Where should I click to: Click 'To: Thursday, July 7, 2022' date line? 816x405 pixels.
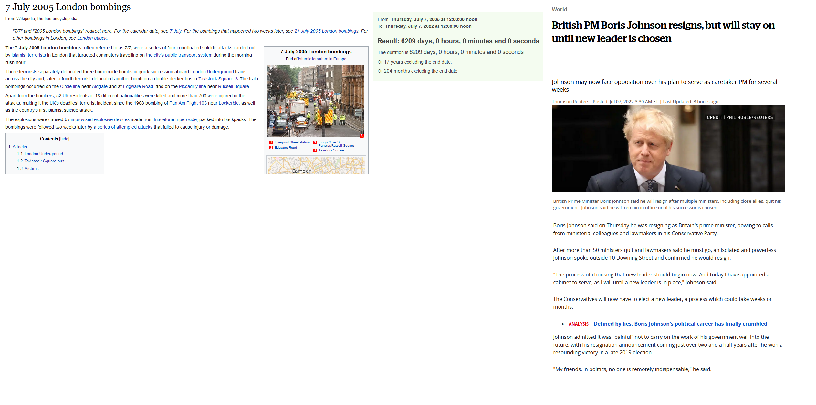pos(424,26)
